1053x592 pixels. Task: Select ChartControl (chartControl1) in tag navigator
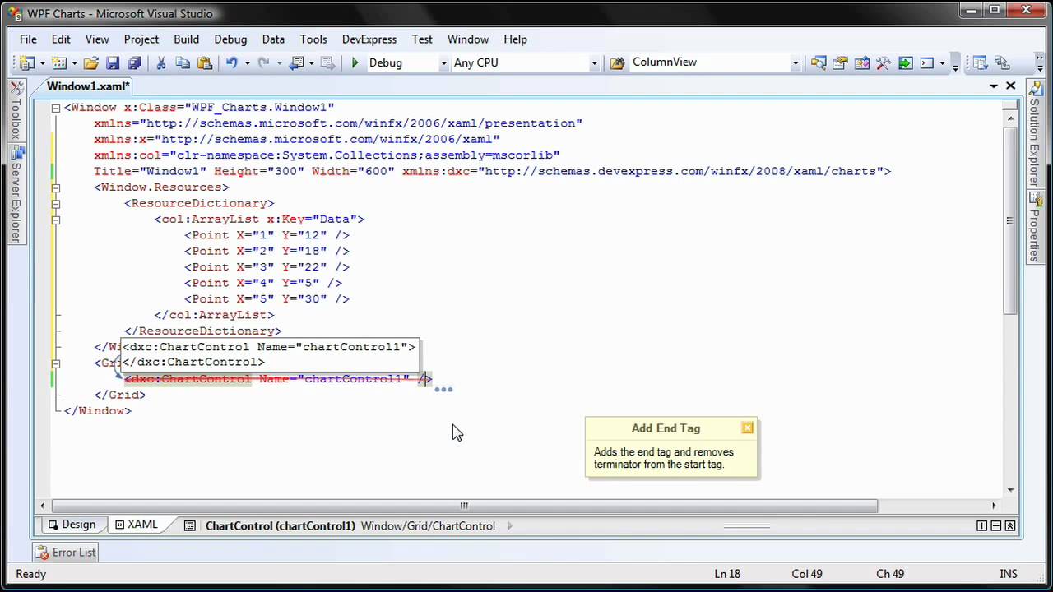[280, 525]
